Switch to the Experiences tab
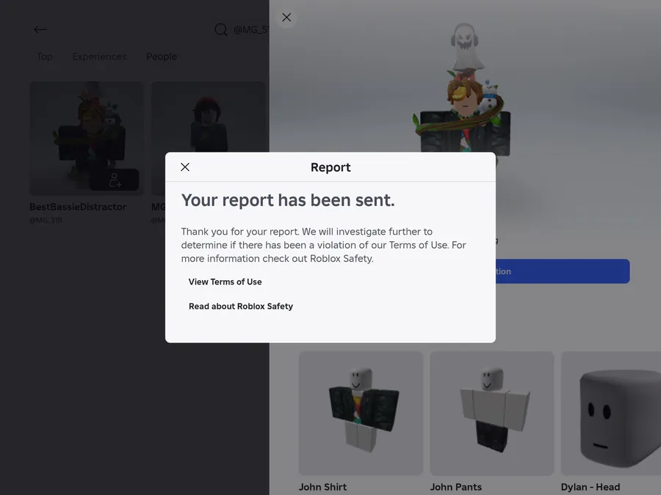 point(99,56)
